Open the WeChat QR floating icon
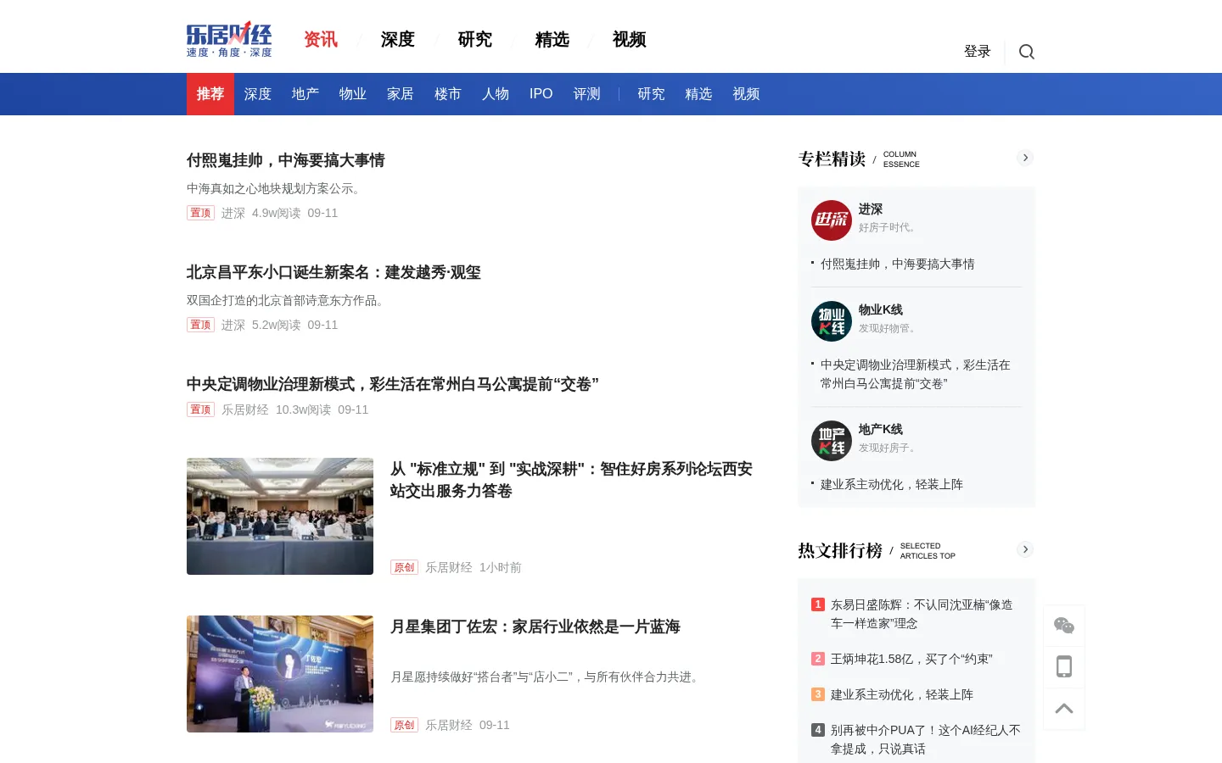Viewport: 1222px width, 763px height. (1064, 626)
